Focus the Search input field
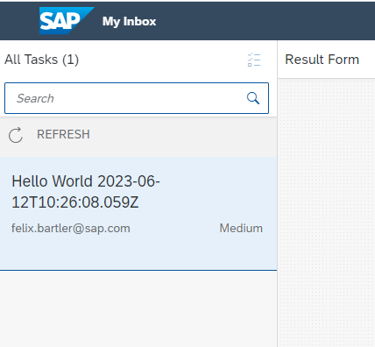 point(137,98)
